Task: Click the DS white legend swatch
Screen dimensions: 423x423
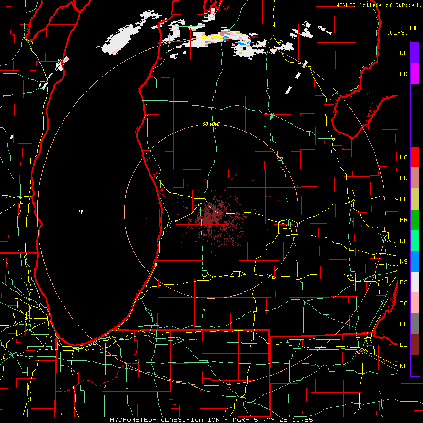Action: (x=415, y=282)
